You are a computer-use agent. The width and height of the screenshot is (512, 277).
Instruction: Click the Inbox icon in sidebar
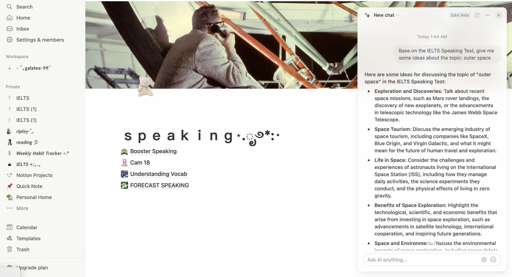[9, 28]
